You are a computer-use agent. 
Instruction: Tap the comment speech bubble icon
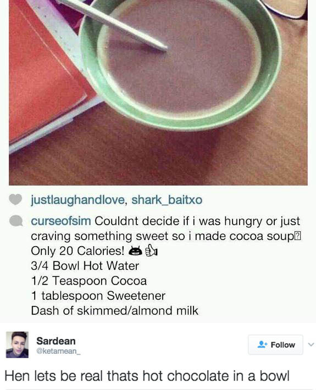click(x=16, y=221)
